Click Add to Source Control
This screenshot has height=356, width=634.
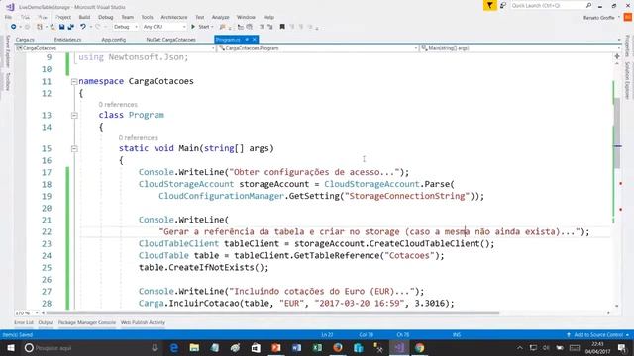tap(597, 334)
